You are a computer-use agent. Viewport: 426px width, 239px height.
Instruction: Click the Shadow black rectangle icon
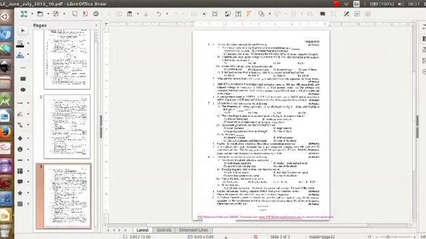point(322,14)
